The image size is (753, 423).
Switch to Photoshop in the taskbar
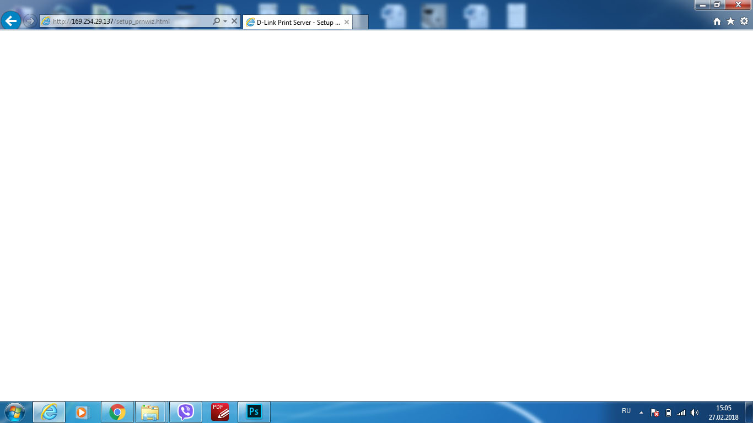click(x=254, y=412)
